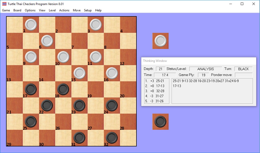Open the Options menu
The width and height of the screenshot is (260, 153).
[x=30, y=10]
